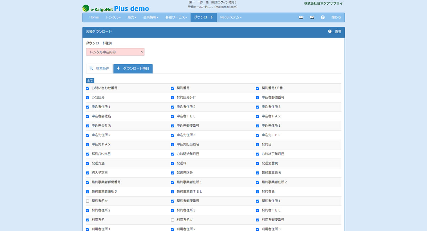Uncheck the 配送消費税 checkbox
Viewport: 427px width, 231px height.
coord(258,164)
